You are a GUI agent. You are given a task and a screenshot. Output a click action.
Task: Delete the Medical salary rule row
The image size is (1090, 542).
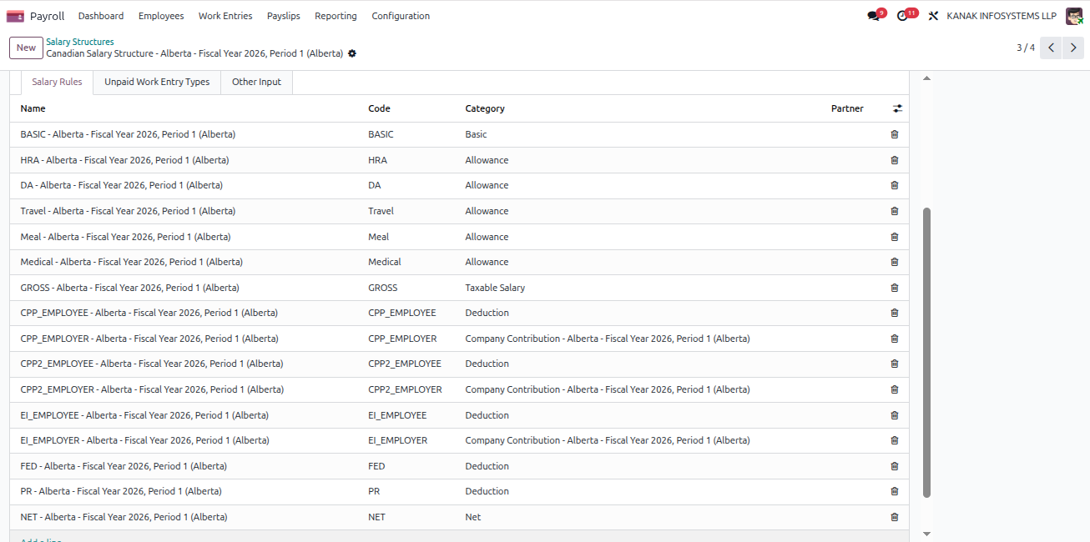pyautogui.click(x=895, y=262)
